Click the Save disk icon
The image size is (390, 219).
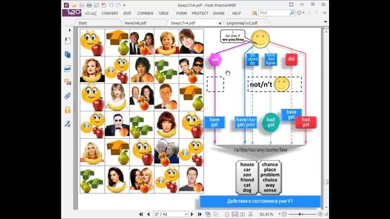[x=82, y=5]
